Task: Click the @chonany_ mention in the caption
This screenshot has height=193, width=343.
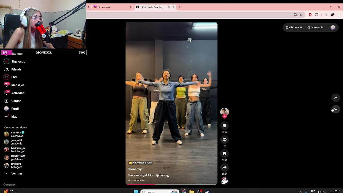Action: tap(162, 175)
